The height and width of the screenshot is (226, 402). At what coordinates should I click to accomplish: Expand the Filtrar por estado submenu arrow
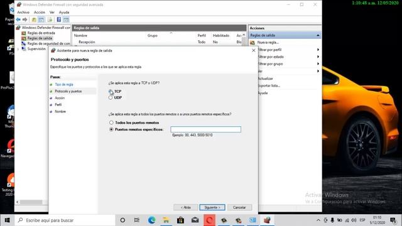click(x=318, y=56)
